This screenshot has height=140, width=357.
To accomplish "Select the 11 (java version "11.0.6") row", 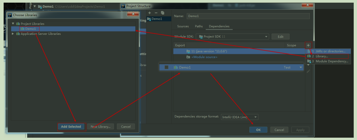I will (239, 51).
